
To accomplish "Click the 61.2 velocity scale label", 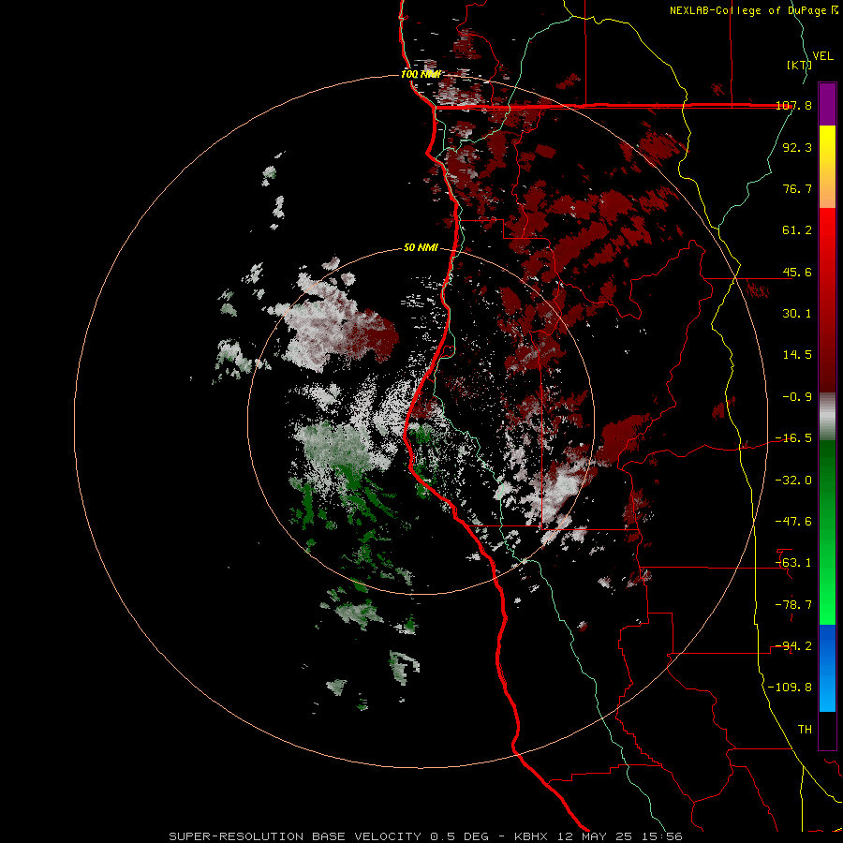I will point(797,230).
